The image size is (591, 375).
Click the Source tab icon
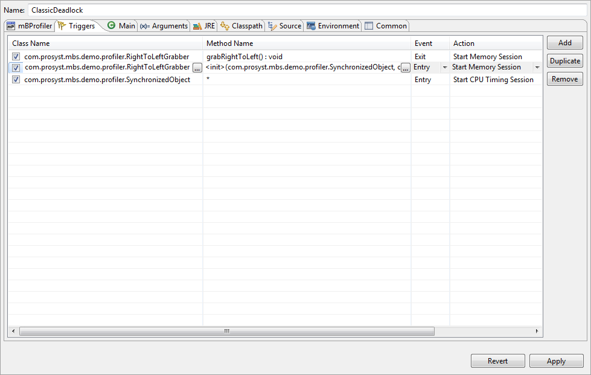272,26
